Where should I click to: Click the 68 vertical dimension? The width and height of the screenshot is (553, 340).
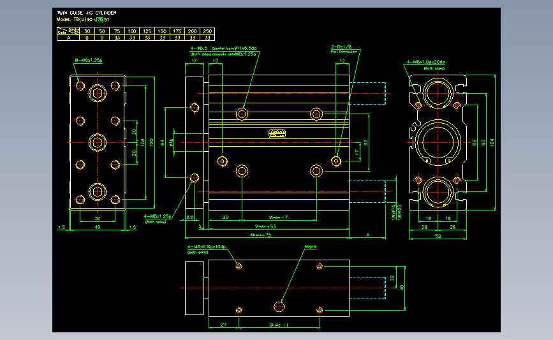(475, 142)
